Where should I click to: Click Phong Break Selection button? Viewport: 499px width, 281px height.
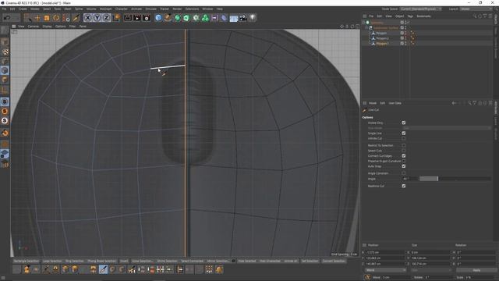102,261
